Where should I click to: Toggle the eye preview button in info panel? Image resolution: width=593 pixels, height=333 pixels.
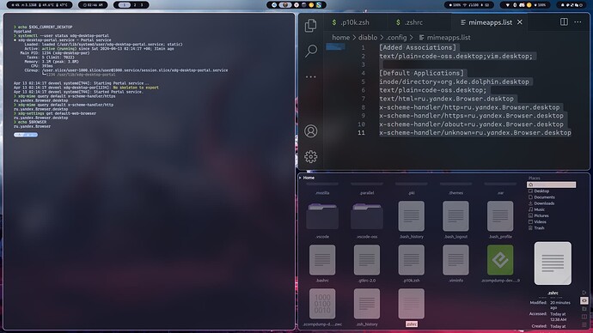point(584,300)
